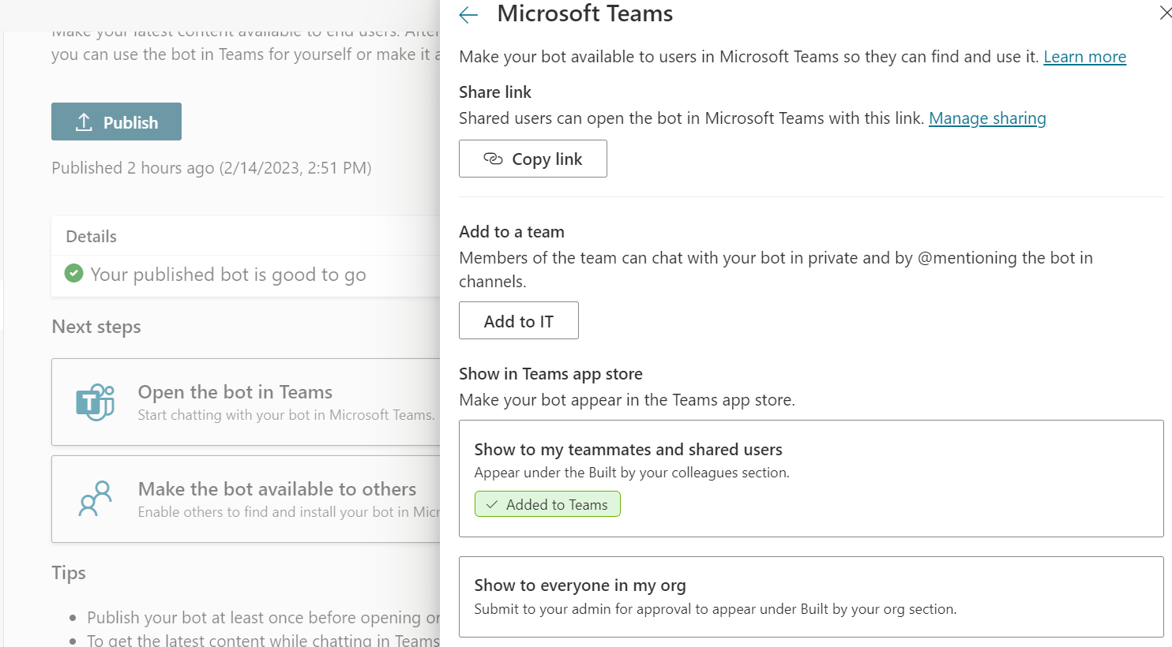Click the Tips heading
The width and height of the screenshot is (1172, 647).
pos(69,573)
